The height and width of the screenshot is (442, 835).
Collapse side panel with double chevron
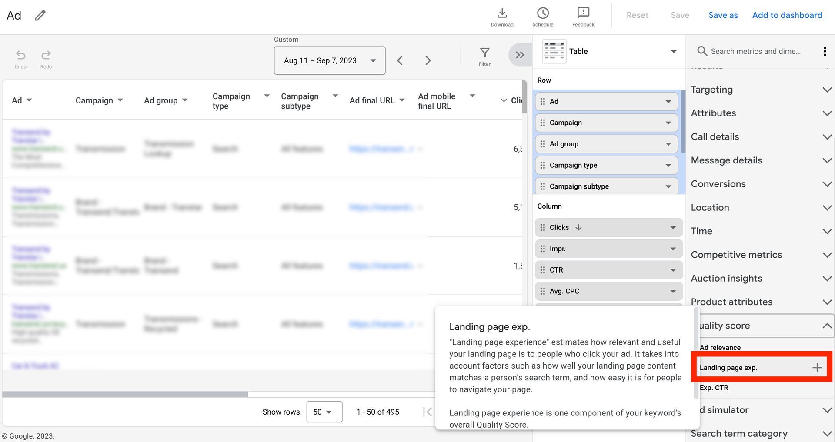(520, 55)
